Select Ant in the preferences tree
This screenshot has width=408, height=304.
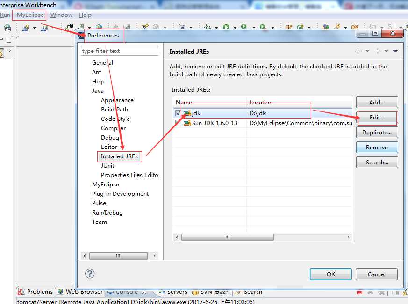[97, 72]
